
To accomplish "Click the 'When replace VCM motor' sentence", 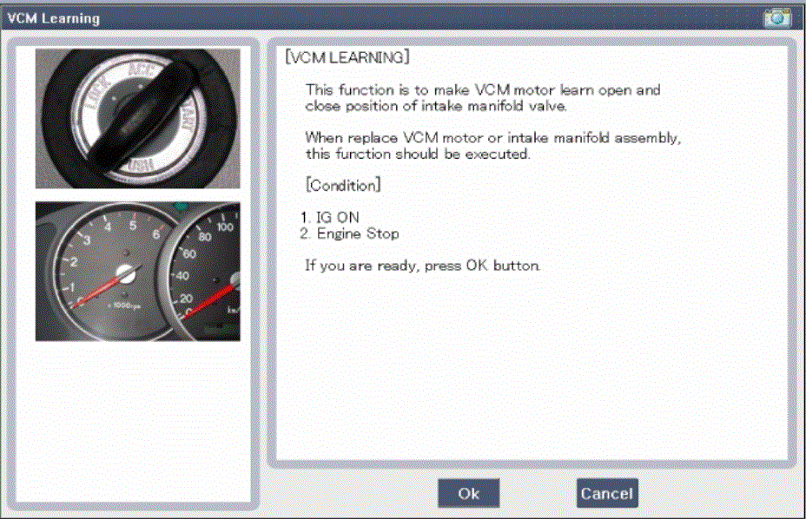I will [493, 138].
